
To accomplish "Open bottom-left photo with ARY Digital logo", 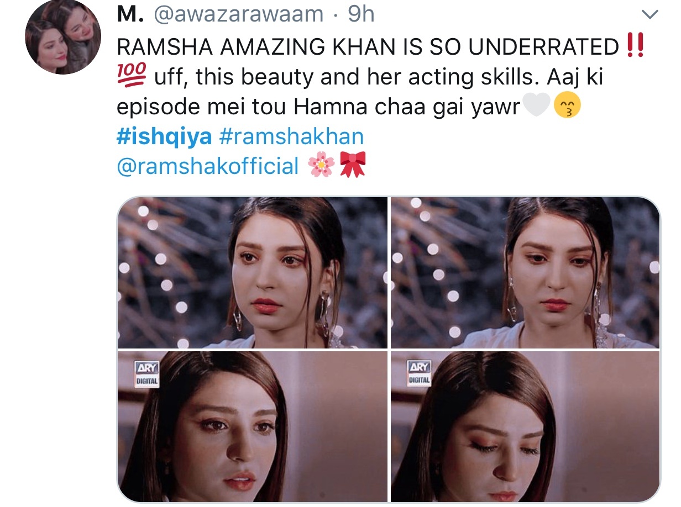I will [253, 426].
